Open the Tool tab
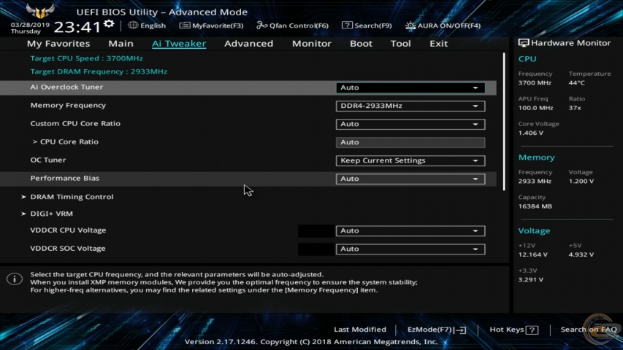The height and width of the screenshot is (350, 623). pyautogui.click(x=400, y=43)
